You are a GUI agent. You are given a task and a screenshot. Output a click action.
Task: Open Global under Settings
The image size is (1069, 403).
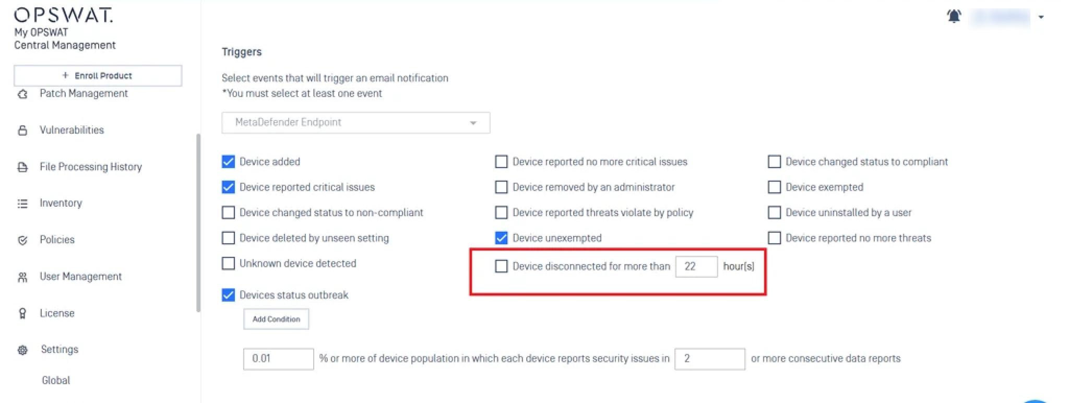coord(56,380)
